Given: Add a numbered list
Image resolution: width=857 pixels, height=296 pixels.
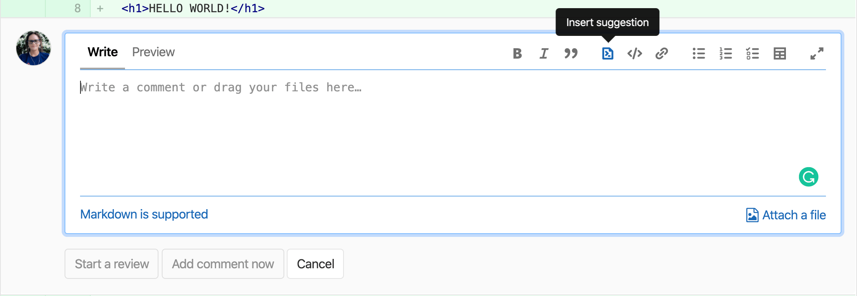Looking at the screenshot, I should [x=725, y=53].
